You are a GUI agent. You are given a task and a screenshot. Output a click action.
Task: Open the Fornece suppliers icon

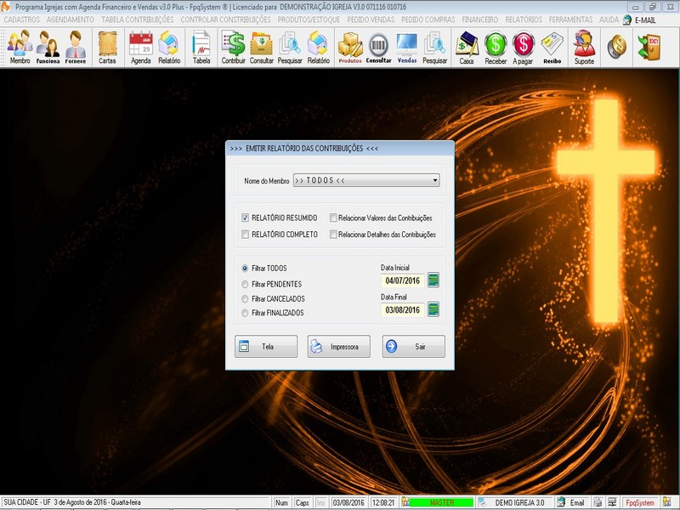tap(76, 48)
